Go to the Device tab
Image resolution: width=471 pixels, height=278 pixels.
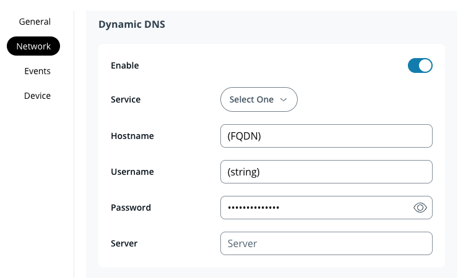[x=37, y=96]
